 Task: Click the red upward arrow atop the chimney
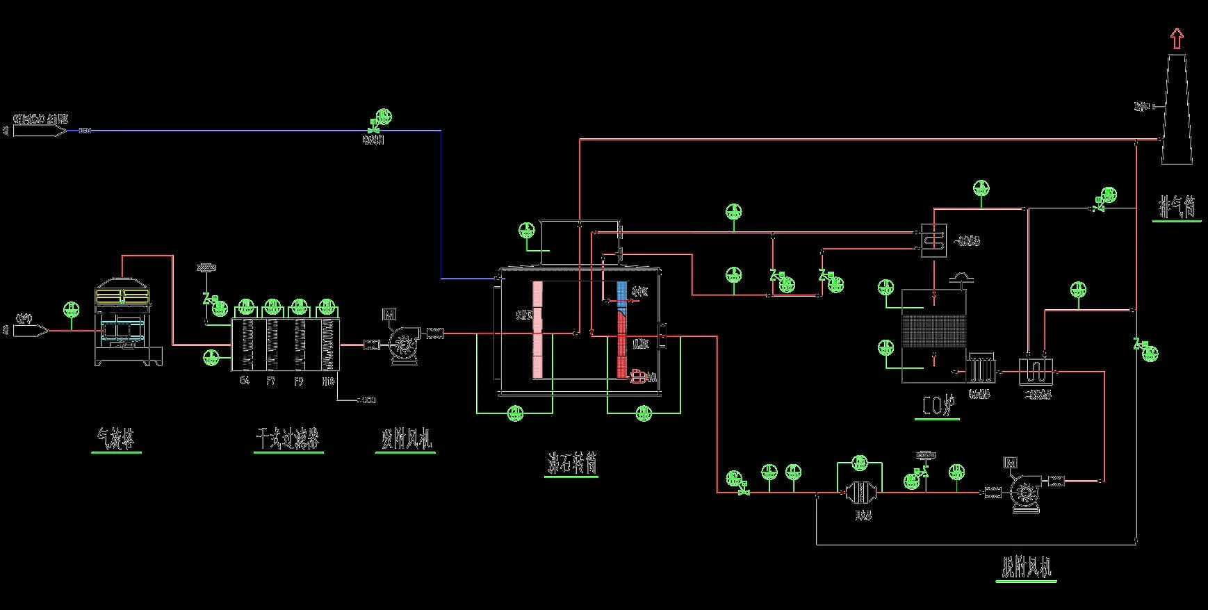point(1176,38)
